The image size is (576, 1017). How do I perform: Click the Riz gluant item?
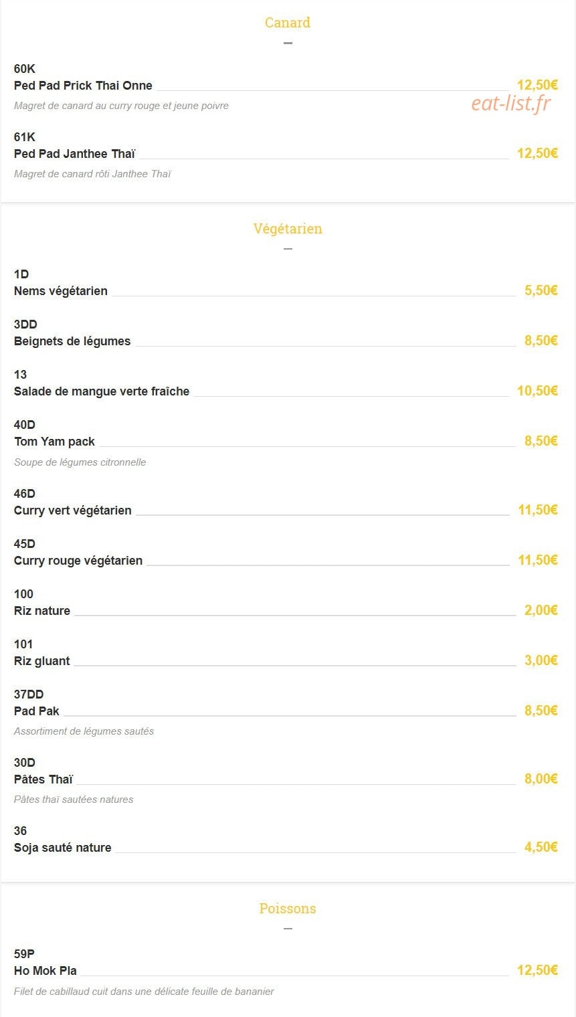point(42,661)
